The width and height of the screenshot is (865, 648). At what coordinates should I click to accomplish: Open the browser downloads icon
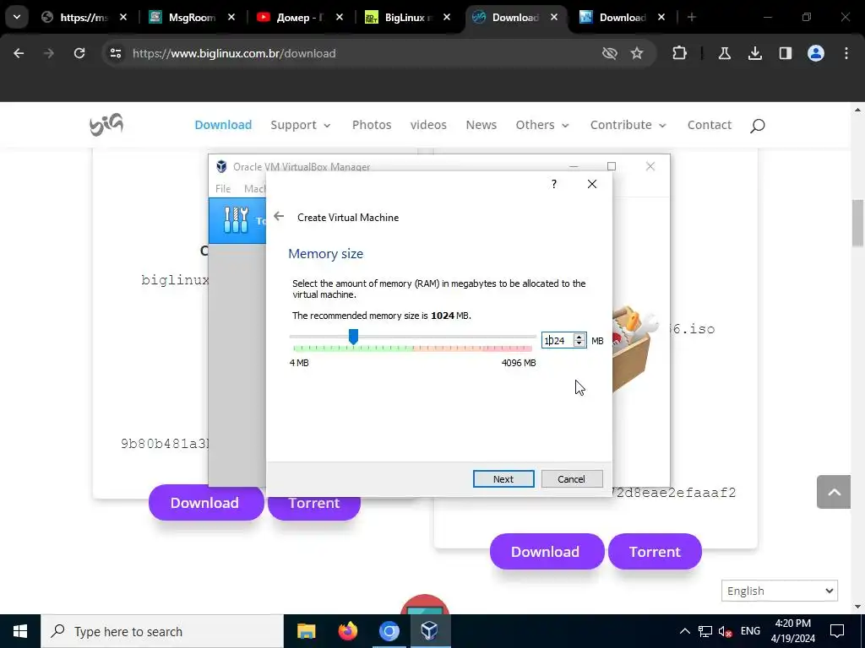754,53
